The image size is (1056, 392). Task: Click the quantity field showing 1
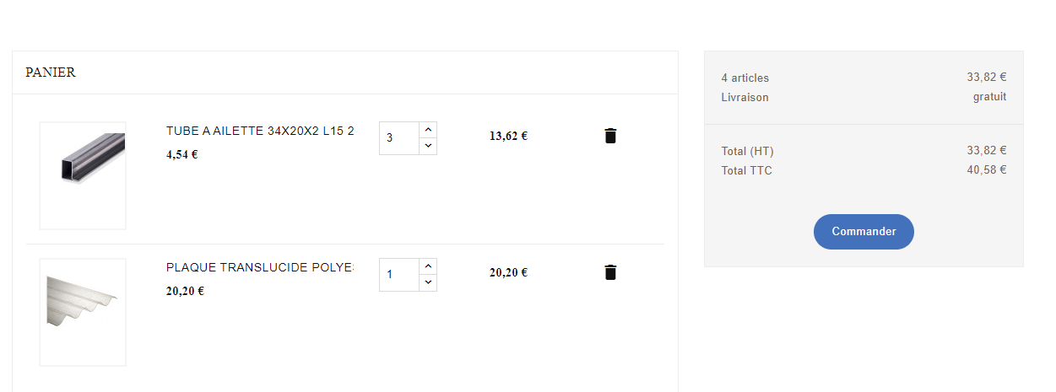tap(399, 275)
